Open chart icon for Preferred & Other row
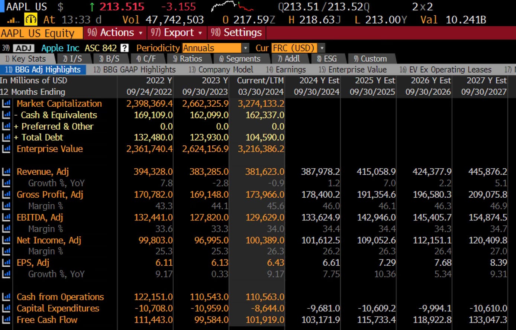The width and height of the screenshot is (516, 330). coord(6,126)
